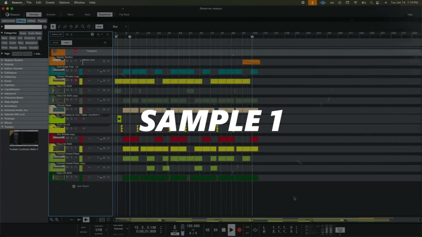Mute the Concert Grand Piano copy track
Image resolution: width=422 pixels, height=237 pixels.
(x=67, y=167)
